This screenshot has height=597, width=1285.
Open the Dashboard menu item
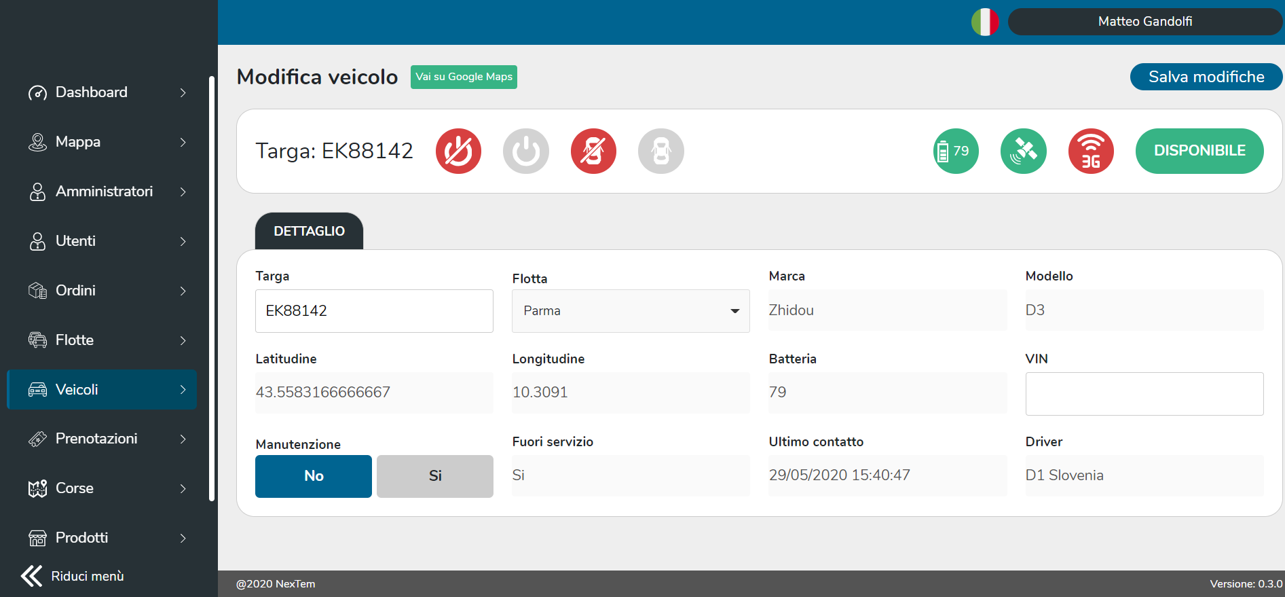(x=92, y=92)
